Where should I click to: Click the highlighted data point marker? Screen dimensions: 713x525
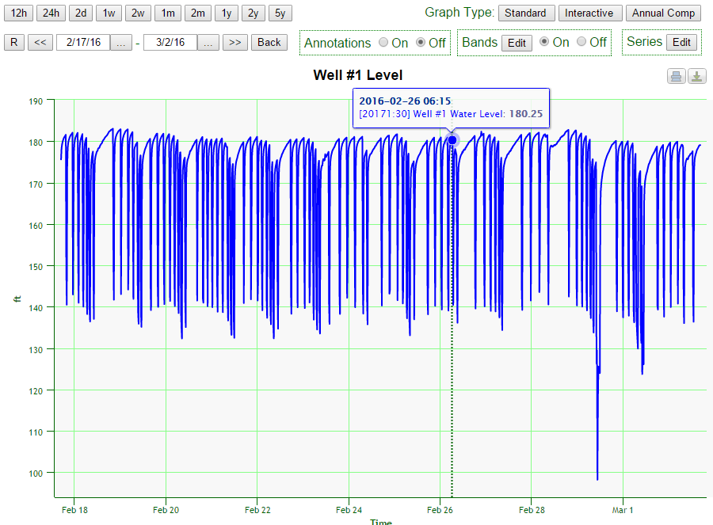[x=452, y=140]
